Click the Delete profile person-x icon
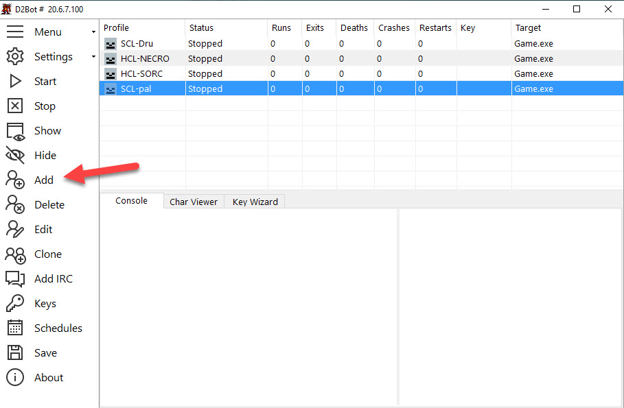This screenshot has height=408, width=624. coord(15,204)
